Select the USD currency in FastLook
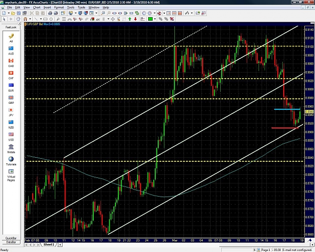The image size is (315, 252). (11, 137)
